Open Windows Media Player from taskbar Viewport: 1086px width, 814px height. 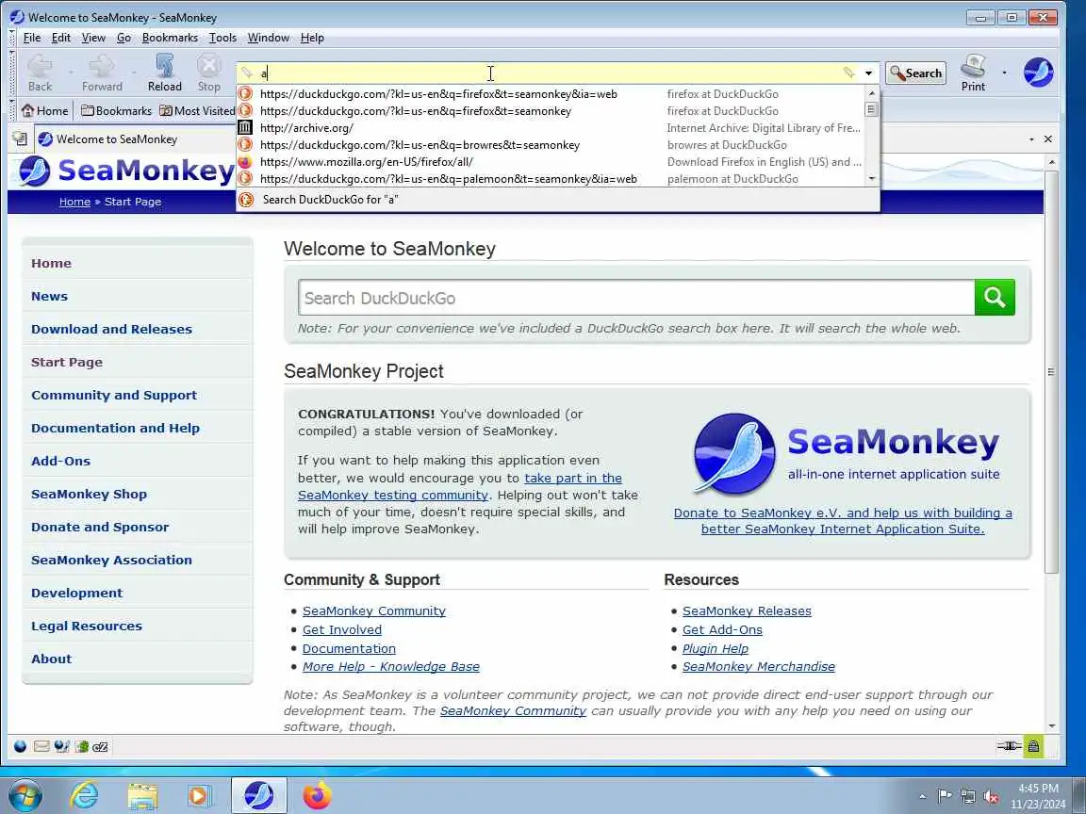200,796
